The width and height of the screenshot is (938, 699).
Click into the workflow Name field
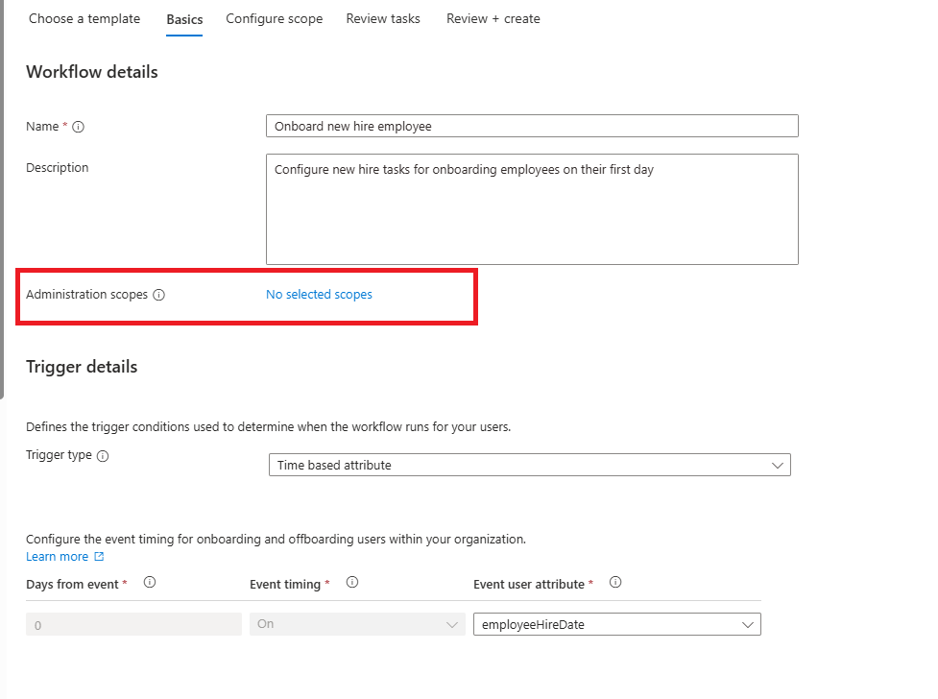532,127
